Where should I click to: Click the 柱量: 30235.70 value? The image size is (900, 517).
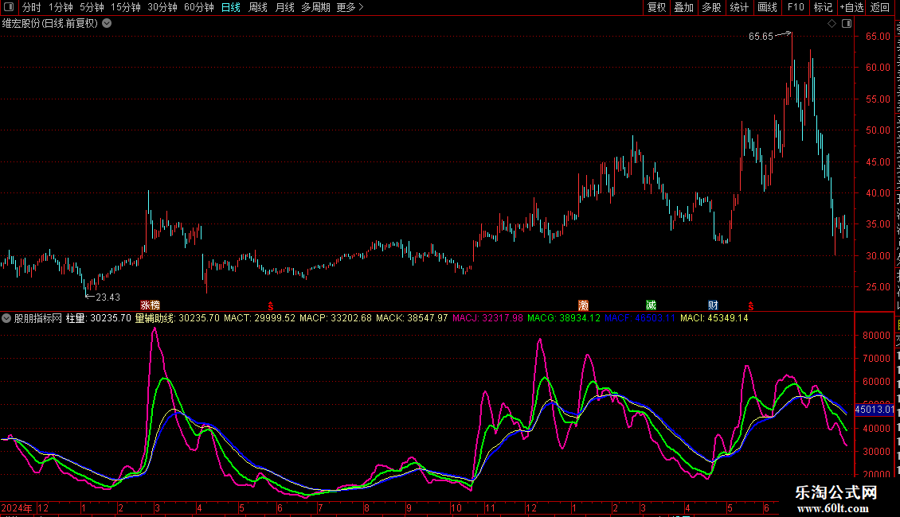[99, 318]
